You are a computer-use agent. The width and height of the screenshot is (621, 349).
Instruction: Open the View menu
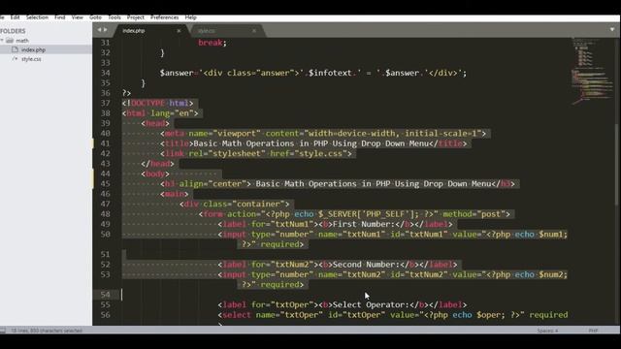click(78, 17)
